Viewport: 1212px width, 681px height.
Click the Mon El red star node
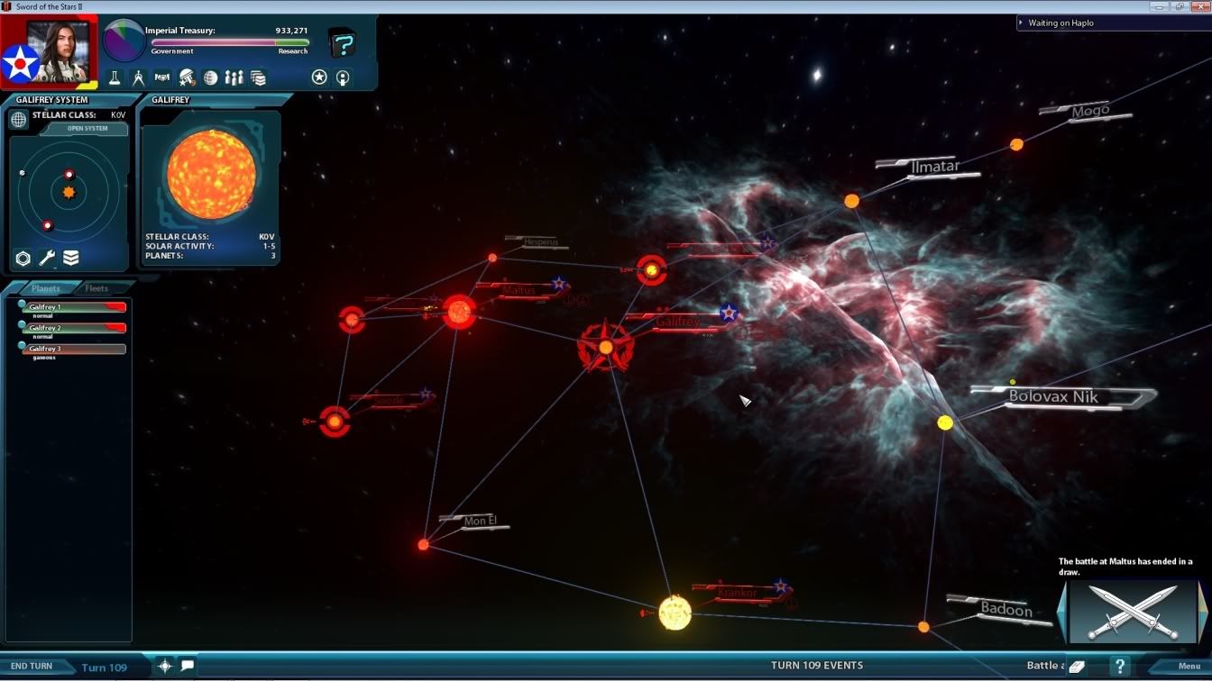pyautogui.click(x=424, y=544)
